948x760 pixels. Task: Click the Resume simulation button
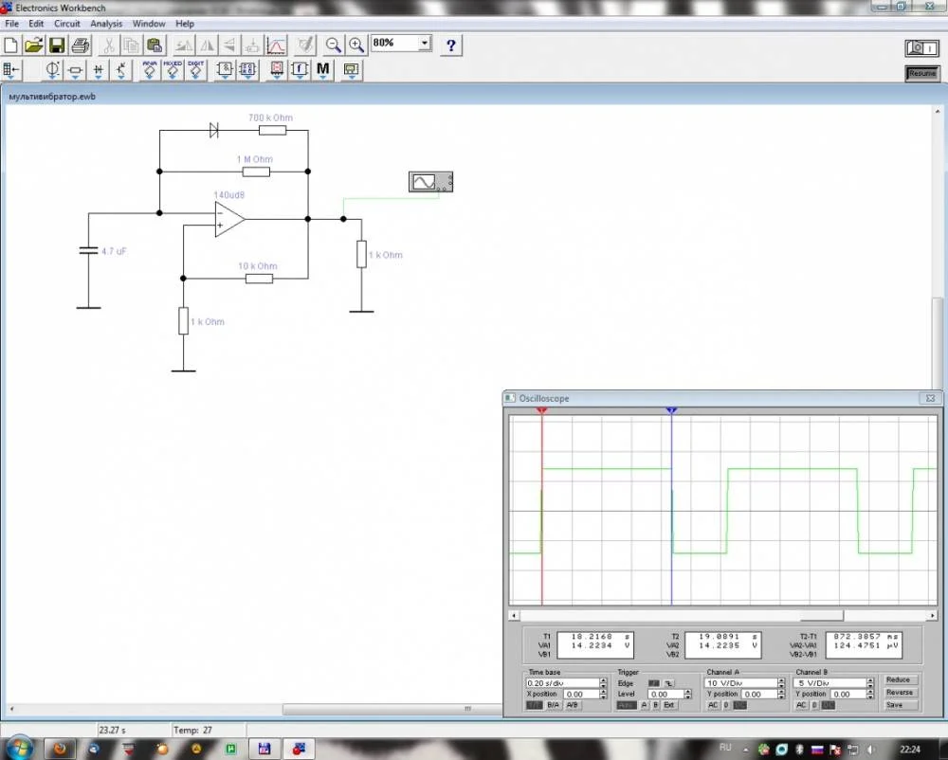point(921,73)
